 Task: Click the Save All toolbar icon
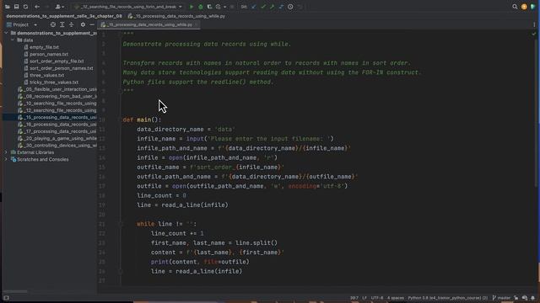click(x=16, y=7)
